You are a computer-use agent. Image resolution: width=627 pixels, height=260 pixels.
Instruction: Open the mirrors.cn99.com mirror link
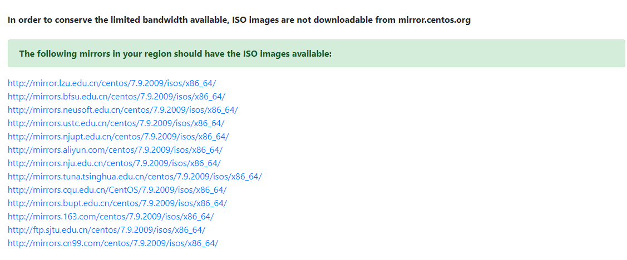(x=113, y=243)
